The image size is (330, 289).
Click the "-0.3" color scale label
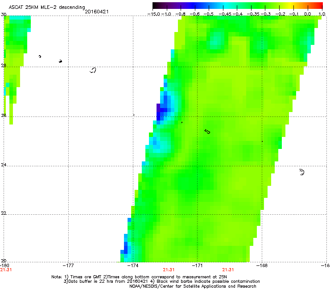[265, 14]
